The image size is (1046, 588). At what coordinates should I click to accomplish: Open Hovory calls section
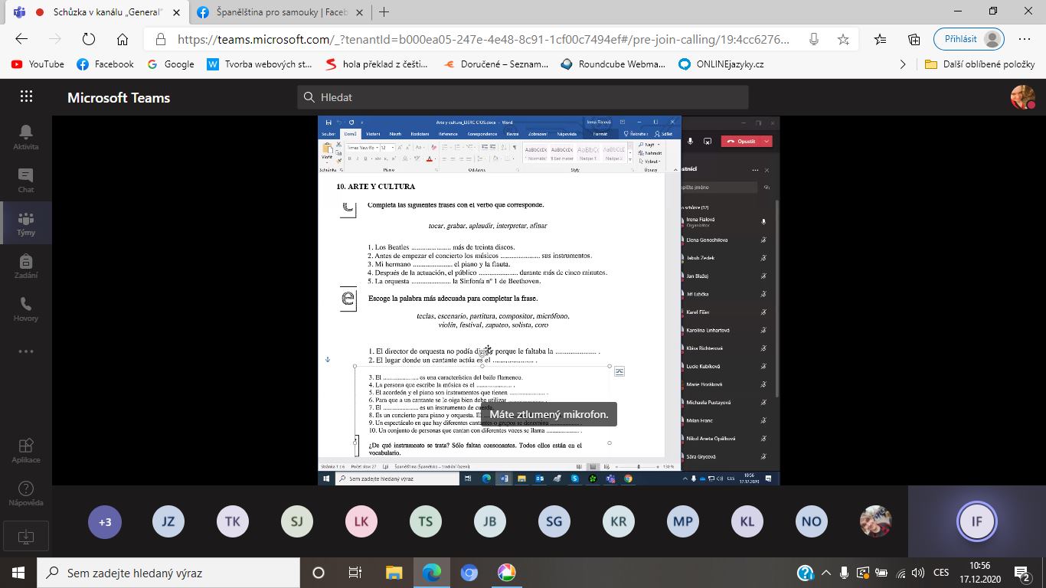(25, 309)
